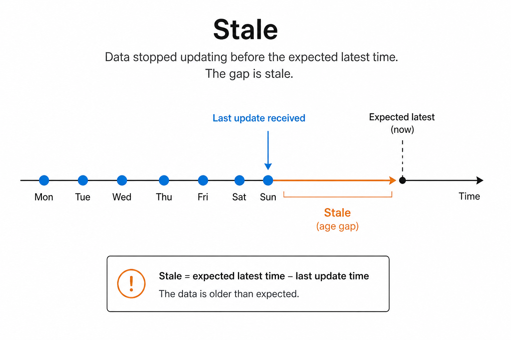The image size is (511, 340).
Task: Click the Last update received label
Action: point(259,118)
